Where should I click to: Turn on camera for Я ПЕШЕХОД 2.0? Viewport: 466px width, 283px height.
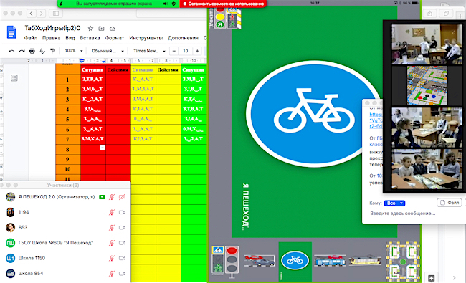122,197
